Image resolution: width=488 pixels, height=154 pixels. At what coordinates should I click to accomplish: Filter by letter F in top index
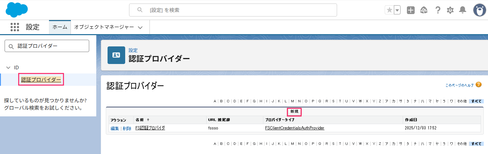pyautogui.click(x=248, y=101)
